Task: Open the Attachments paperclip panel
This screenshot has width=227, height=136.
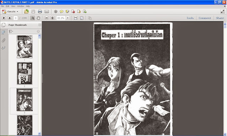Action: coord(3,40)
